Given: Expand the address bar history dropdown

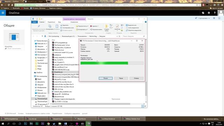Looking at the screenshot, I should (x=117, y=36).
